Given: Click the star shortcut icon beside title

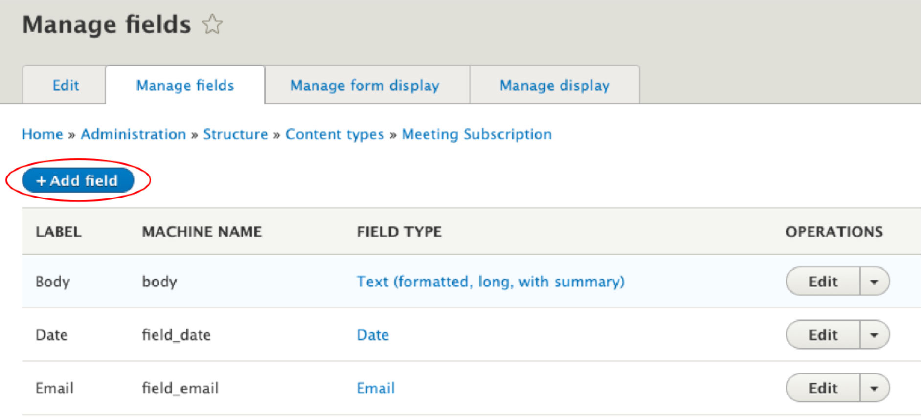Looking at the screenshot, I should (x=212, y=24).
